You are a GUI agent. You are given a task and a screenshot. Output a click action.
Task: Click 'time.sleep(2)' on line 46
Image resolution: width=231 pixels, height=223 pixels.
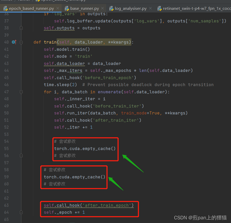coord(60,85)
